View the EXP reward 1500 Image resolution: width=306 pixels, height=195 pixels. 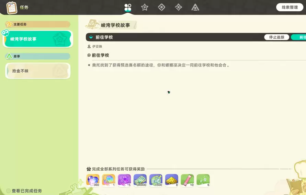click(156, 180)
